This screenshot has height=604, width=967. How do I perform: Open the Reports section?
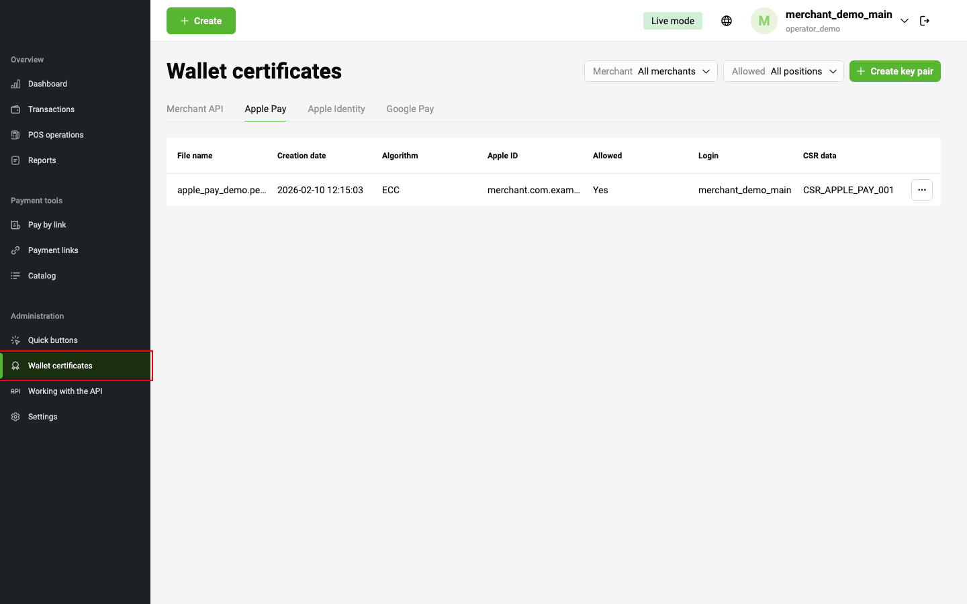[x=42, y=160]
